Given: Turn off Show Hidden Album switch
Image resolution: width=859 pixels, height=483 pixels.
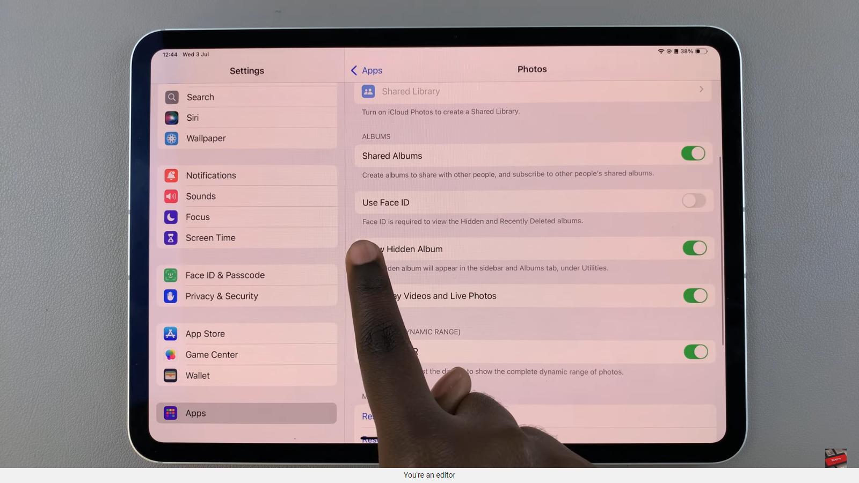Looking at the screenshot, I should 695,248.
